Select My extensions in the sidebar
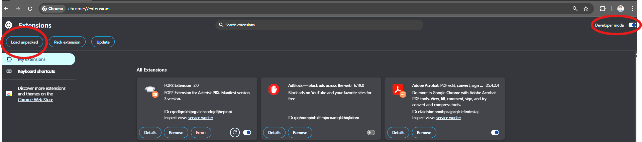The height and width of the screenshot is (142, 642). tap(38, 59)
